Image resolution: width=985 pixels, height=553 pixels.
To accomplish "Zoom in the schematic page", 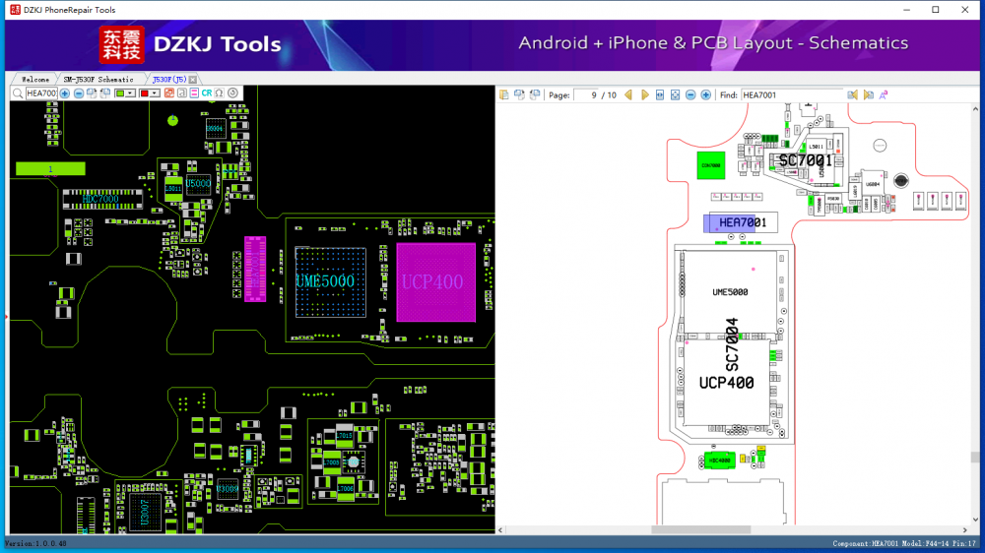I will tap(706, 94).
